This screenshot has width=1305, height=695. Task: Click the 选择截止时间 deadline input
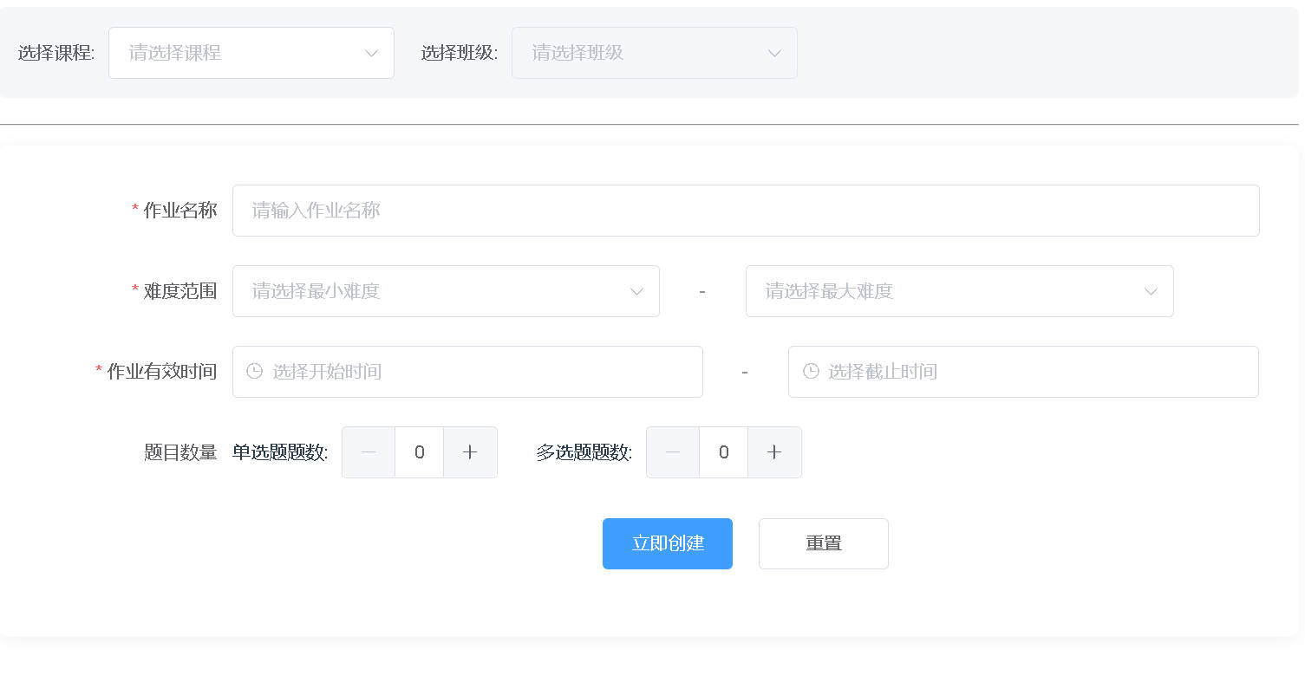(1032, 372)
